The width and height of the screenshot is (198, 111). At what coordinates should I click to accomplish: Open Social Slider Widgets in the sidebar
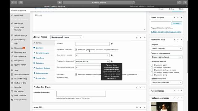19,29
